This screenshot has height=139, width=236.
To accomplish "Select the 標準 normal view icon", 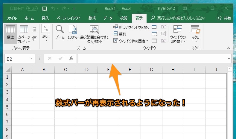I will pos(10,32).
